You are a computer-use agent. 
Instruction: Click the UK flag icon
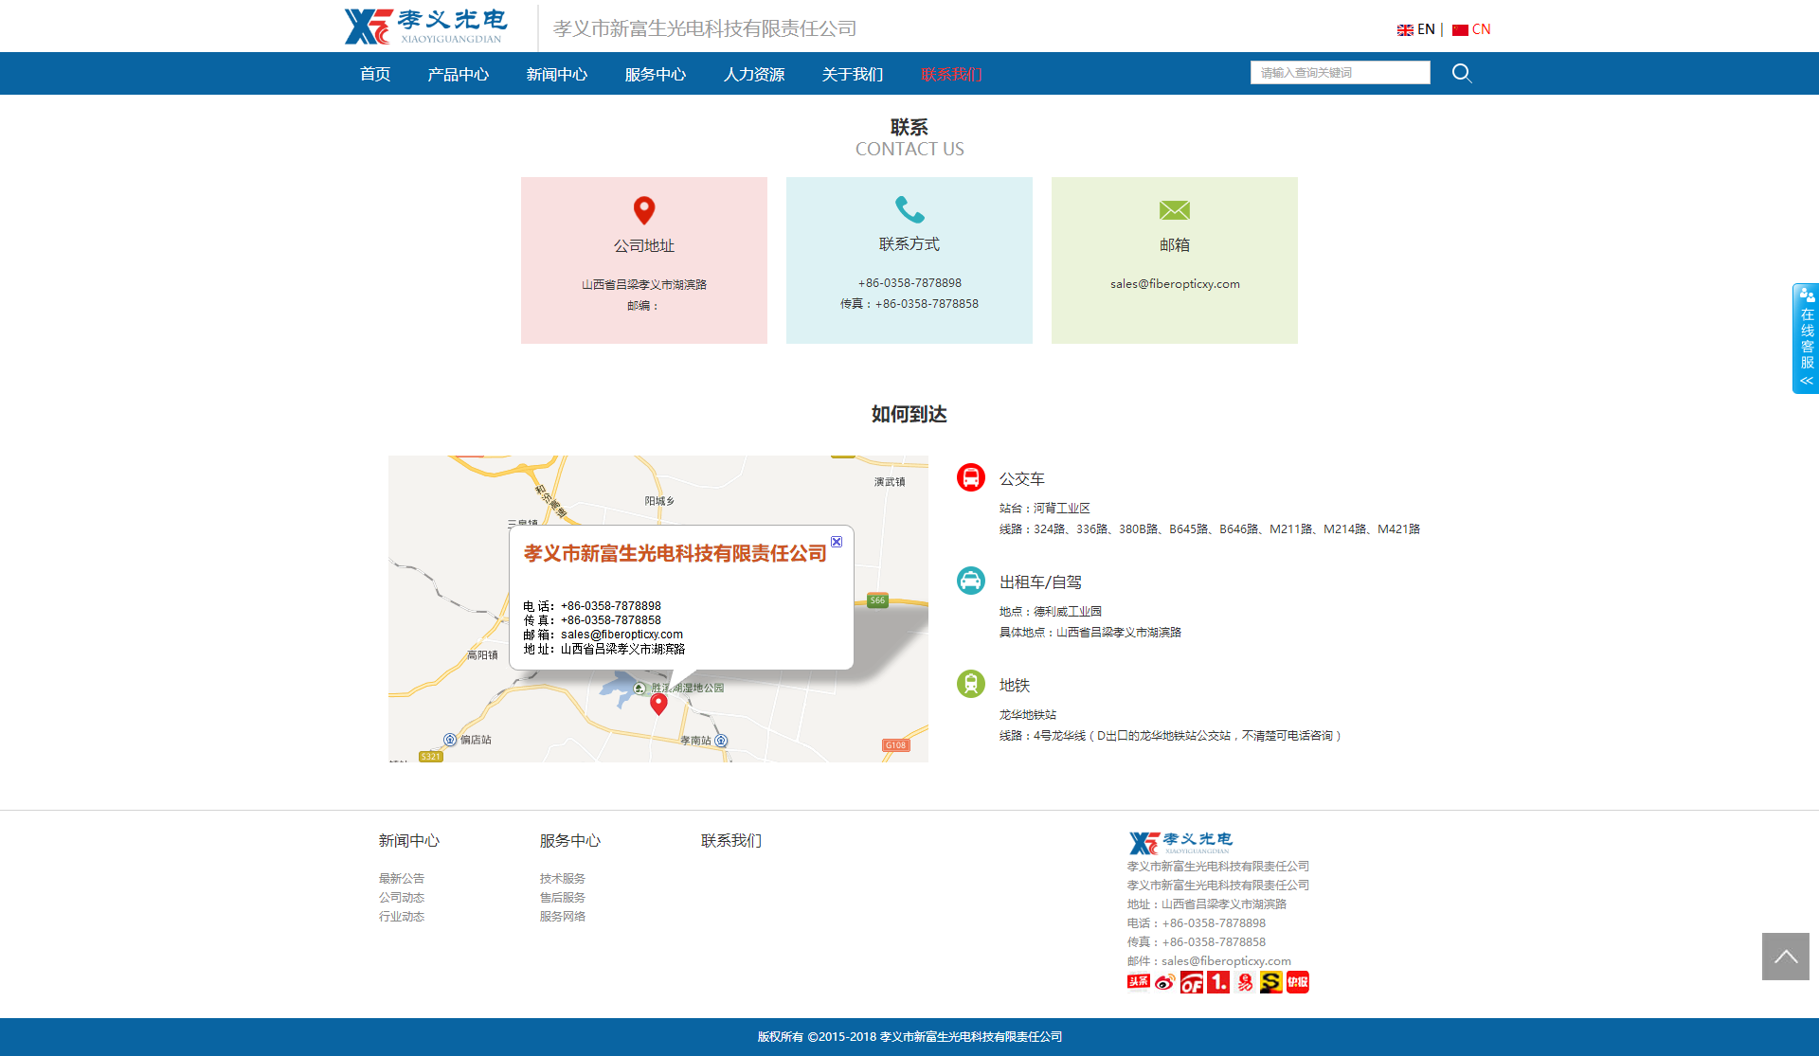(1405, 30)
